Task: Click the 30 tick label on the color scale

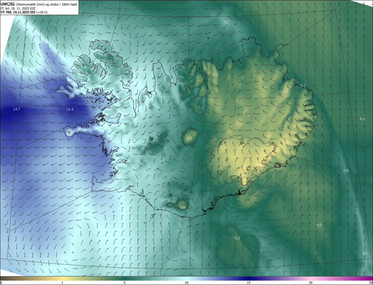Action: pyautogui.click(x=311, y=283)
